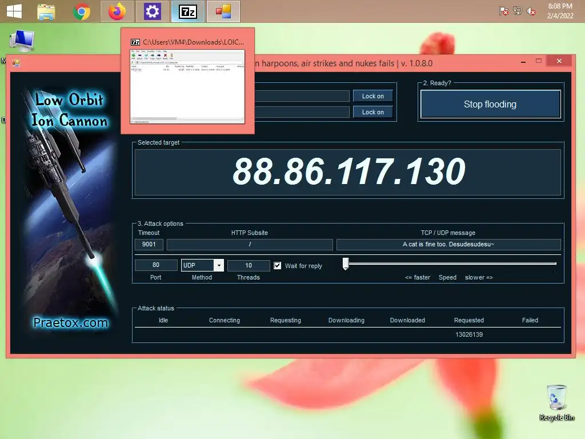
Task: Click the Stop flooding button
Action: [490, 104]
